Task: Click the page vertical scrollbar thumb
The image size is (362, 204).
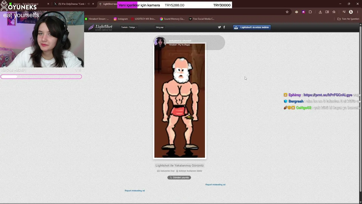Action: (360, 109)
